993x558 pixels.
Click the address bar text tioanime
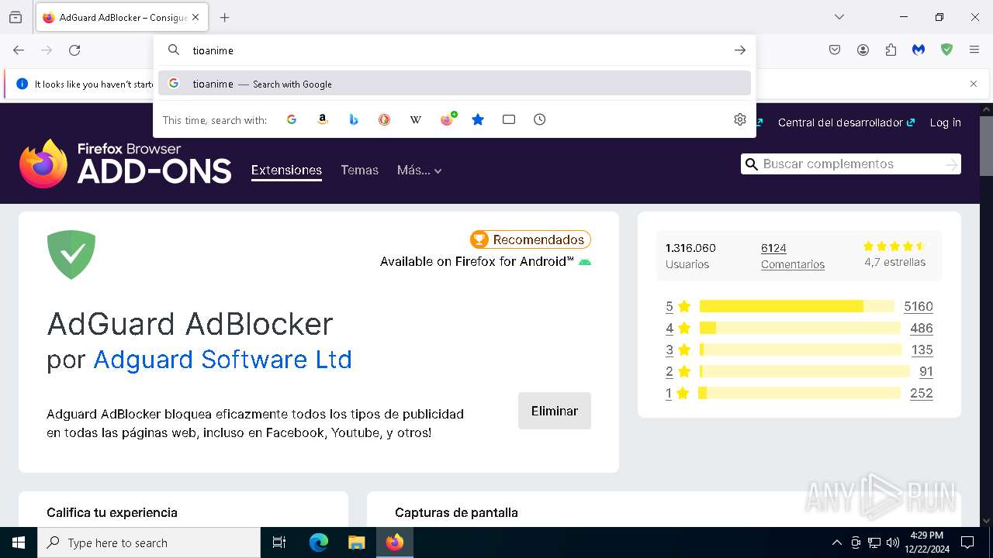click(213, 50)
